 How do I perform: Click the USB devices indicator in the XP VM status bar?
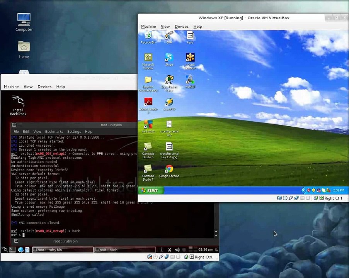291,198
